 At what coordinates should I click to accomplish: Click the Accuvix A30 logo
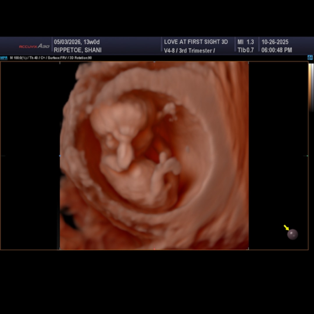point(34,46)
